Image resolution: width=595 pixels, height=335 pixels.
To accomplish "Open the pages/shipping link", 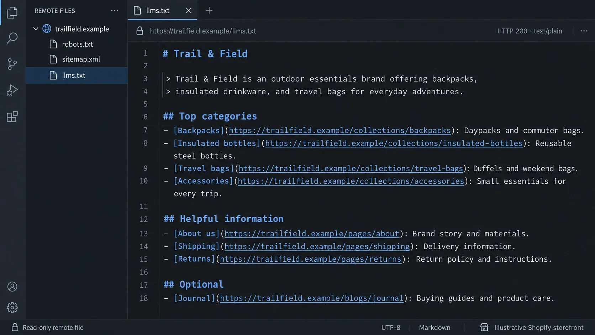I will pos(317,246).
